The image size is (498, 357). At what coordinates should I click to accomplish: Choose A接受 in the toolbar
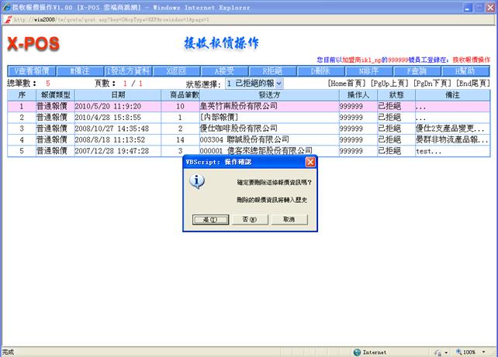pyautogui.click(x=225, y=70)
